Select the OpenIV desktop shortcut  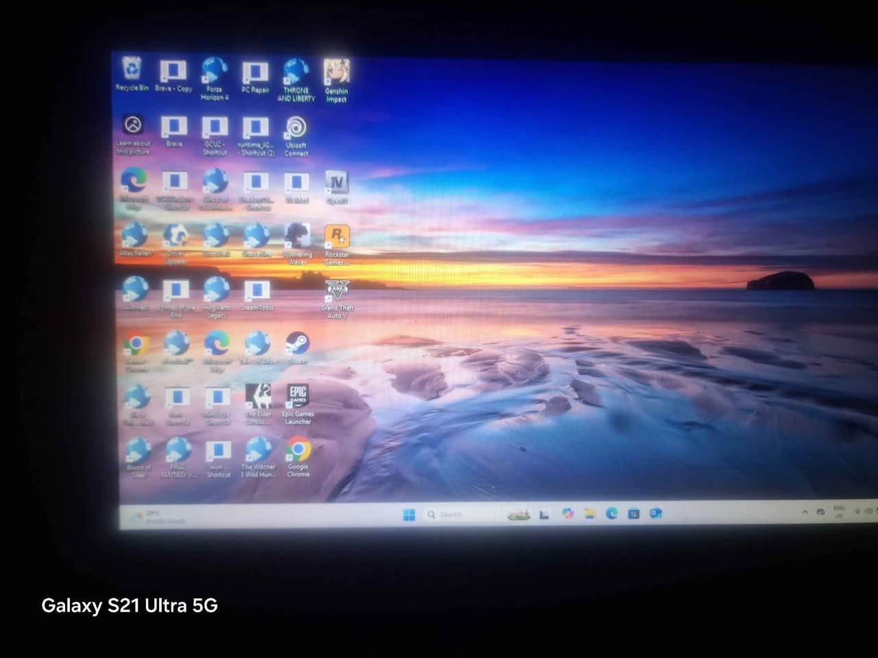tap(337, 183)
